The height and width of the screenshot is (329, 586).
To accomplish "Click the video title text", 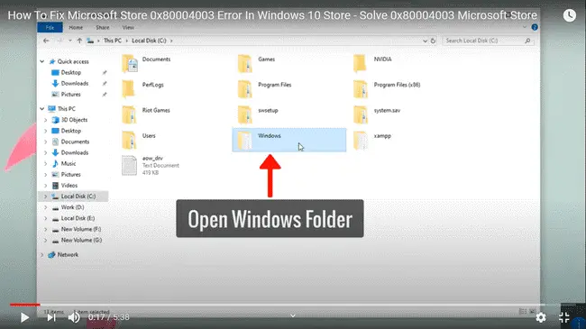I will tap(272, 15).
